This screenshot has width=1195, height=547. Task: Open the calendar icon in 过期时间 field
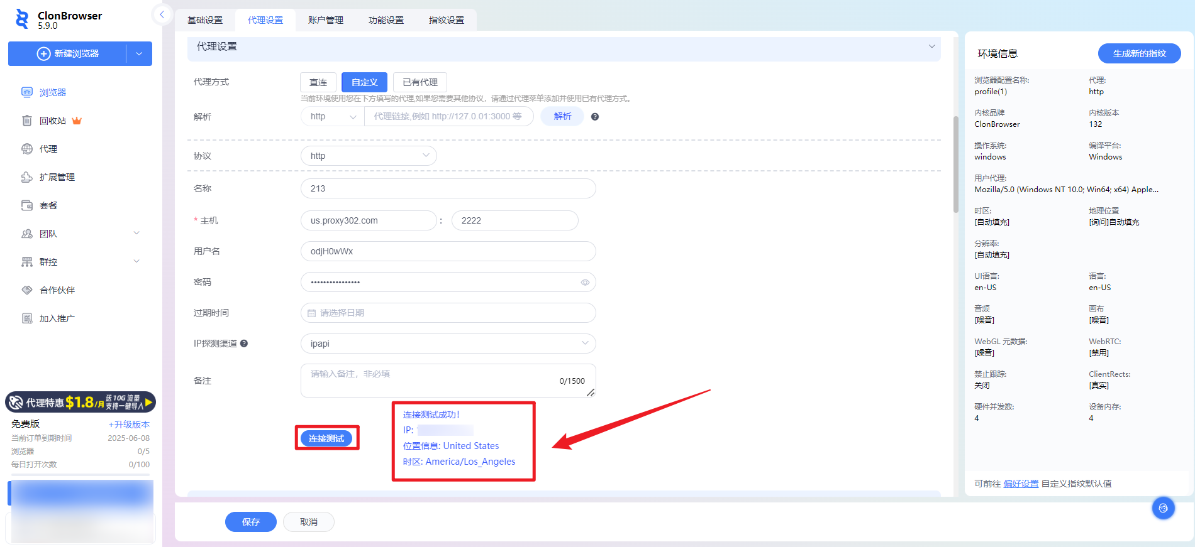[x=312, y=313]
